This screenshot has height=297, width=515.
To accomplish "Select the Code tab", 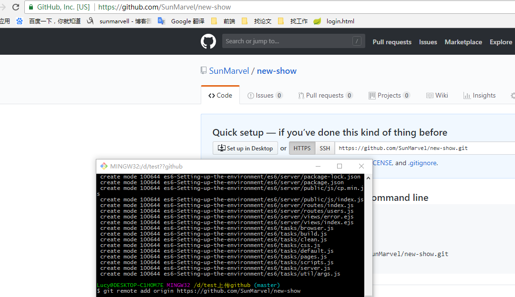I will [220, 95].
